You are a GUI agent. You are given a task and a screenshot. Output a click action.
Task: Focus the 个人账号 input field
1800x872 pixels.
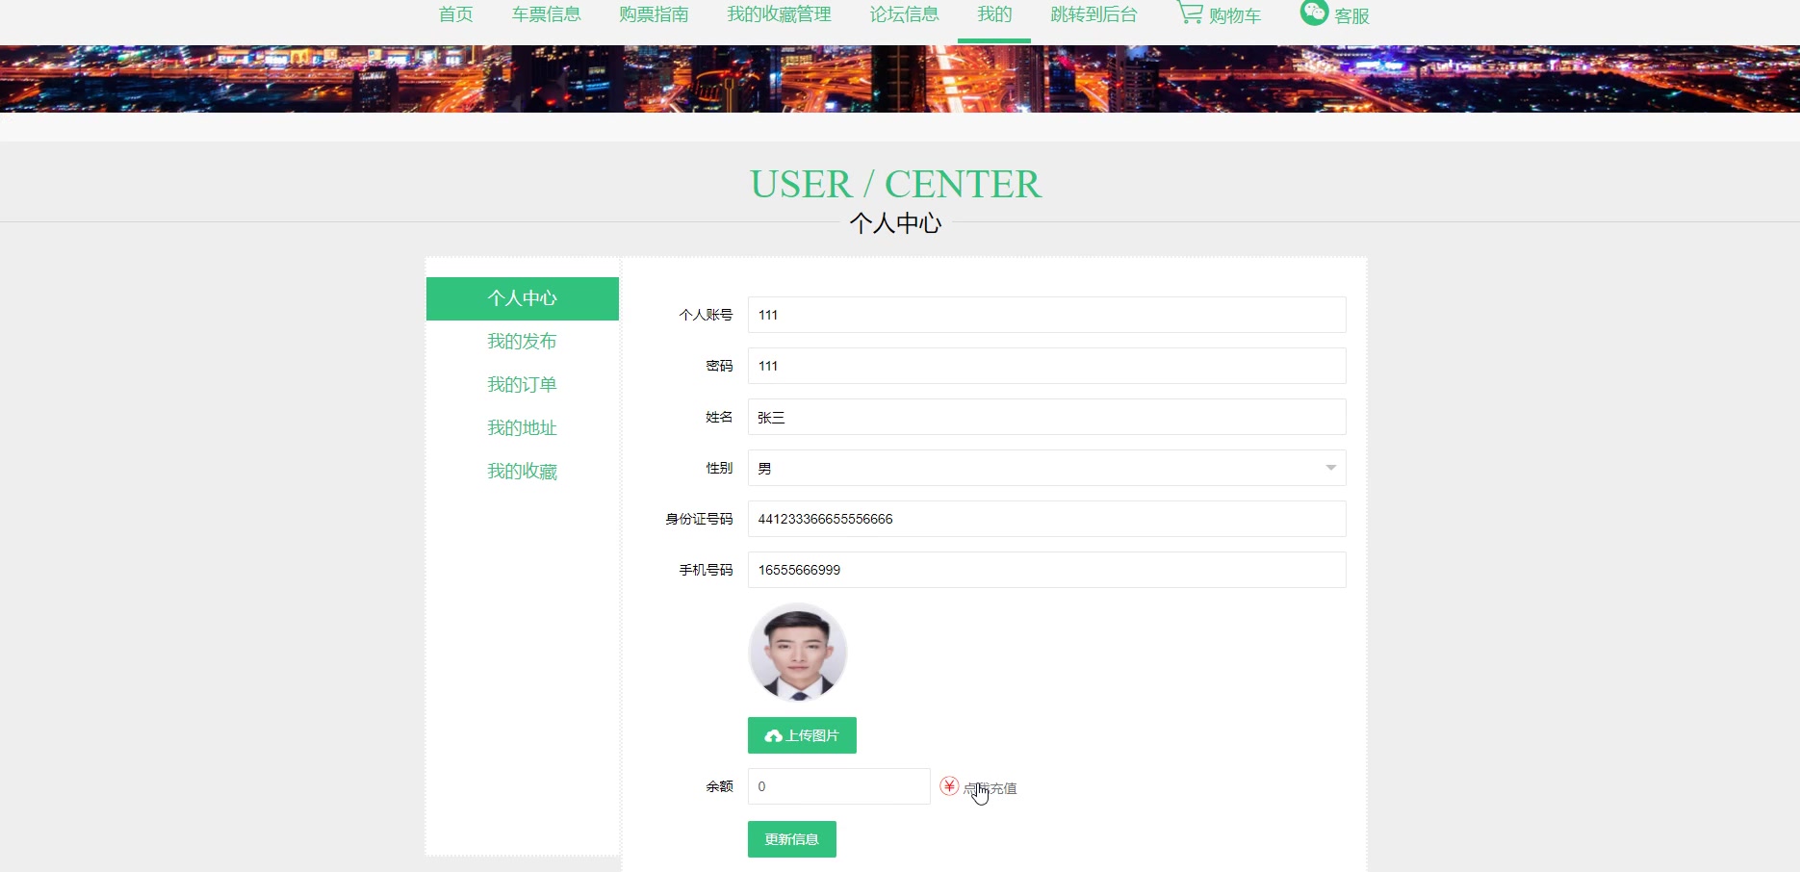[1046, 315]
